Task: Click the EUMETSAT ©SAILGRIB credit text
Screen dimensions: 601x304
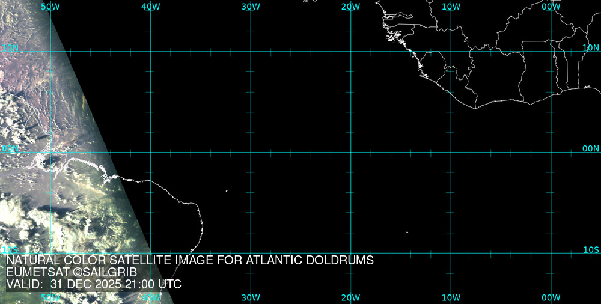Action: 72,273
